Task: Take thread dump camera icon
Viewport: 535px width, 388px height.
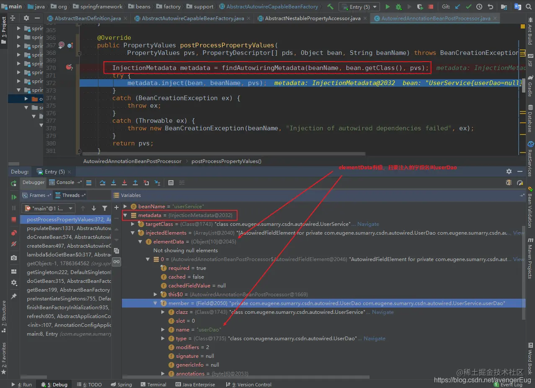Action: [x=14, y=258]
